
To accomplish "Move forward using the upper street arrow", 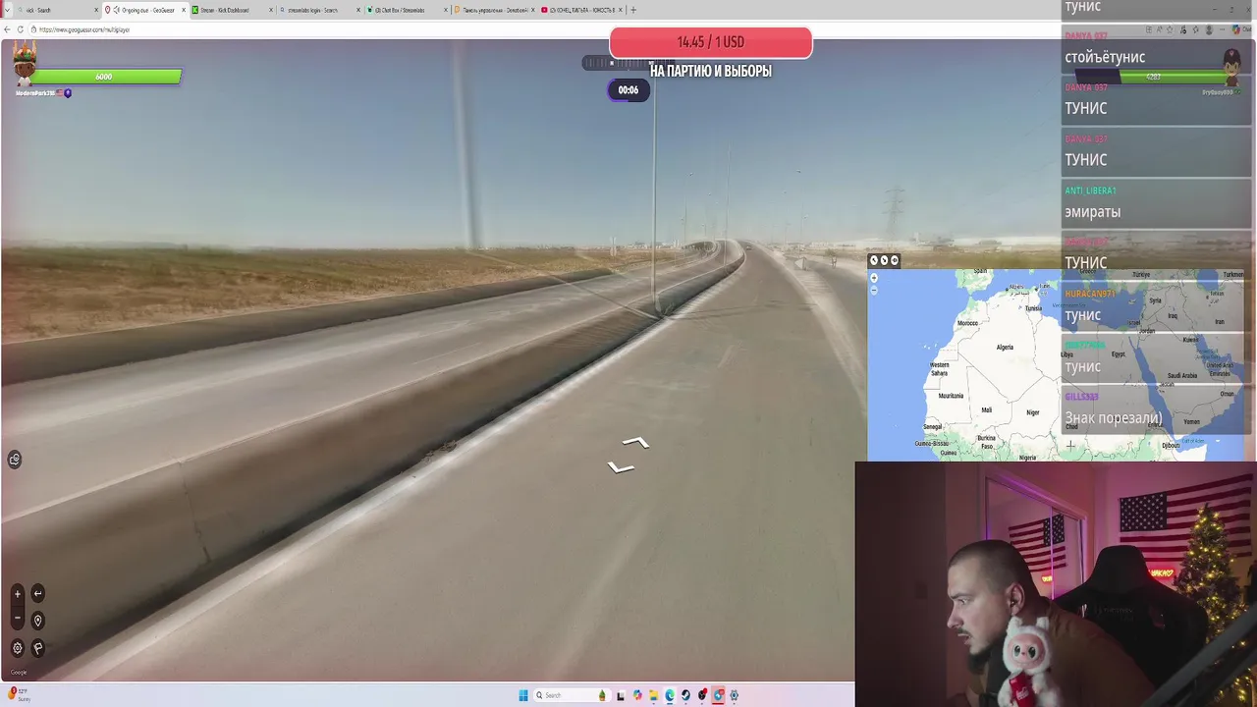I will pos(635,443).
